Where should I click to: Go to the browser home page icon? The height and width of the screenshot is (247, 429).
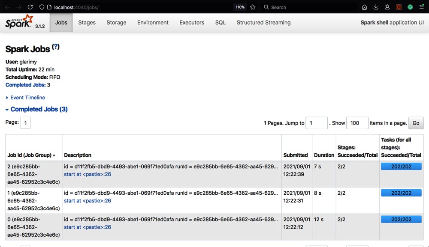(x=364, y=7)
